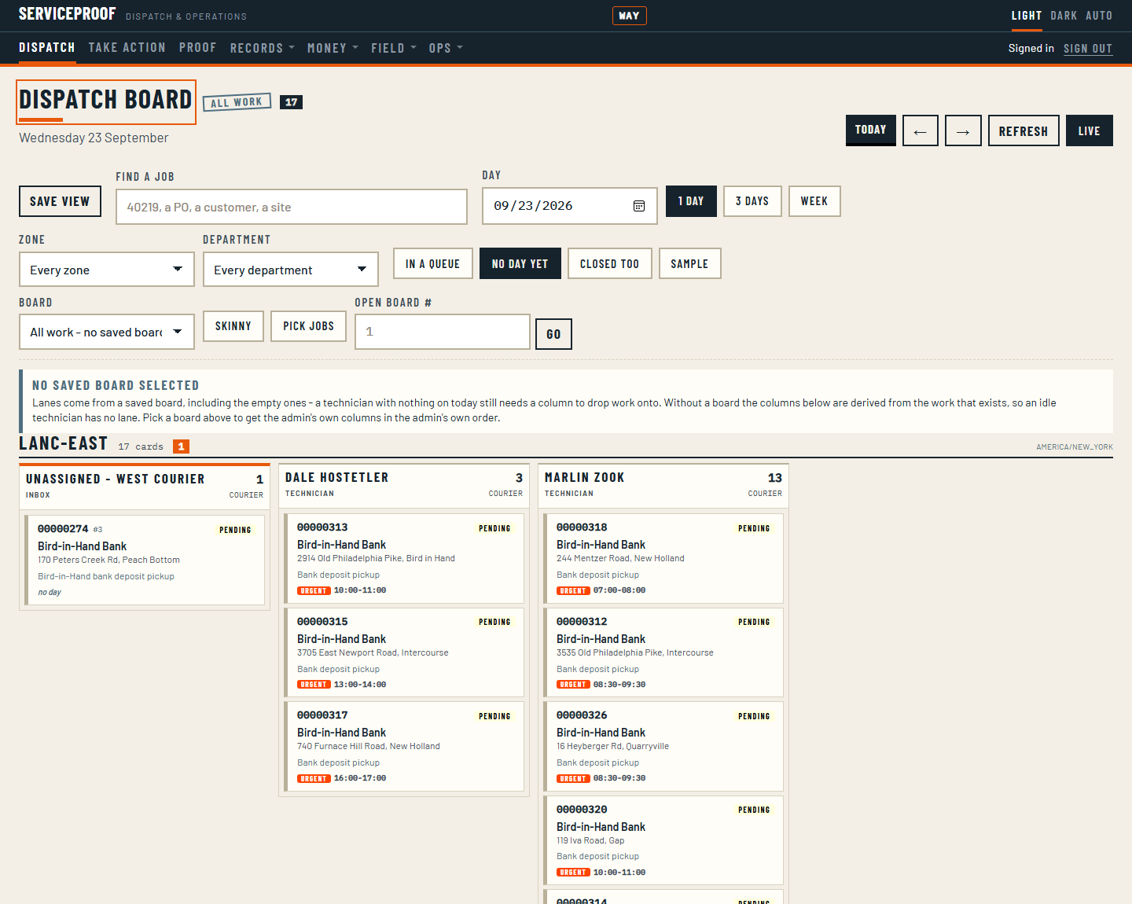Open the Dispatch tab
The image size is (1132, 904).
tap(47, 48)
